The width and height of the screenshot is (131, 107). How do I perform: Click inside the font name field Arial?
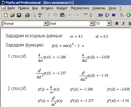[x=69, y=24]
